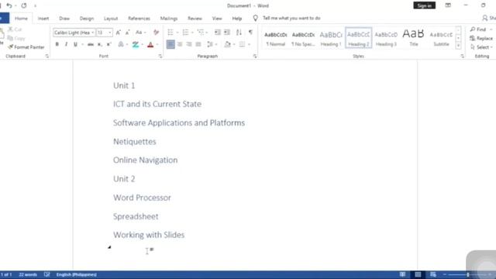Image resolution: width=496 pixels, height=279 pixels.
Task: Click the Line and Paragraph Spacing icon
Action: coord(210,45)
